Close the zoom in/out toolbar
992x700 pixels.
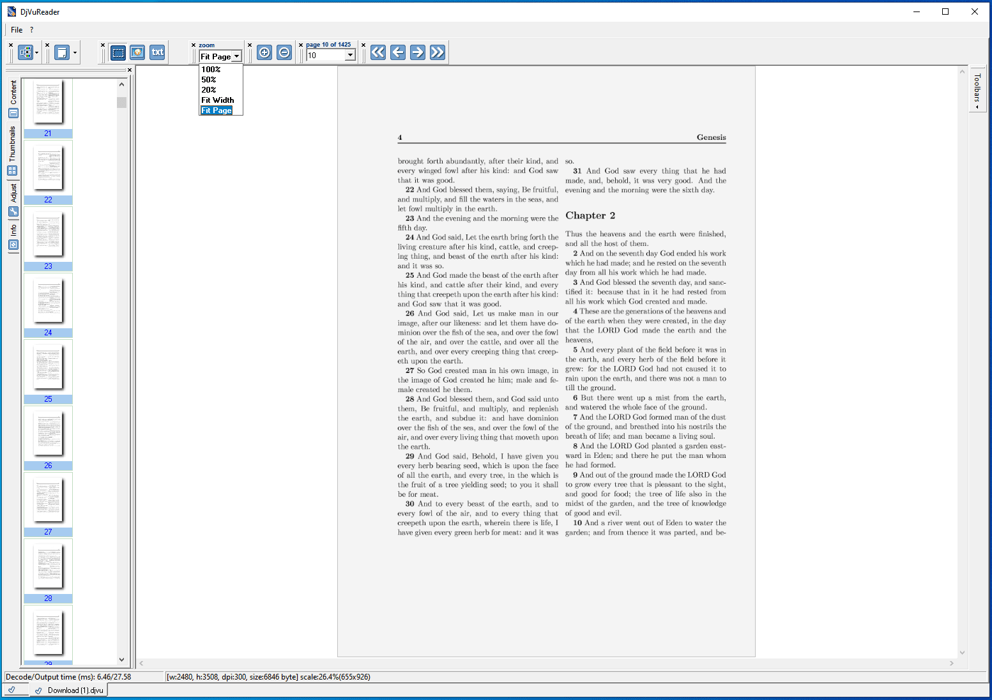(250, 45)
